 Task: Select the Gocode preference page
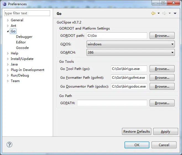(22, 48)
